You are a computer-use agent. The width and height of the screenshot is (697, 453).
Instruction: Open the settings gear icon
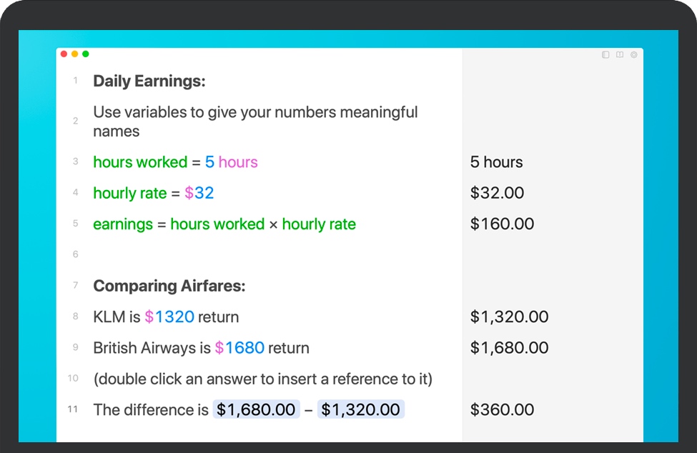pyautogui.click(x=633, y=54)
